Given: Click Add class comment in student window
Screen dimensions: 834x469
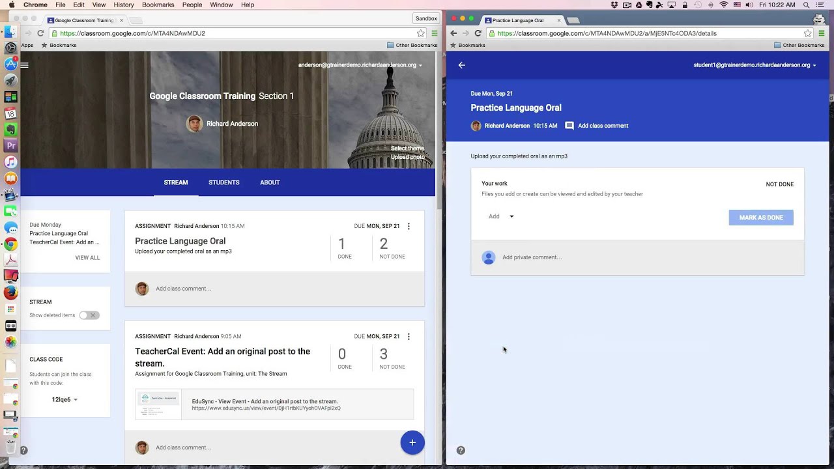Looking at the screenshot, I should pos(603,126).
